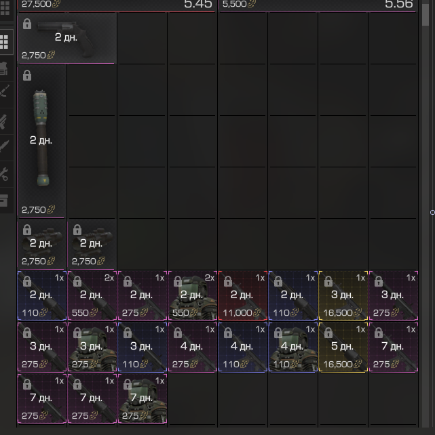Click the lock on the red 11,000 card
Image resolution: width=435 pixels, height=435 pixels.
[x=228, y=281]
